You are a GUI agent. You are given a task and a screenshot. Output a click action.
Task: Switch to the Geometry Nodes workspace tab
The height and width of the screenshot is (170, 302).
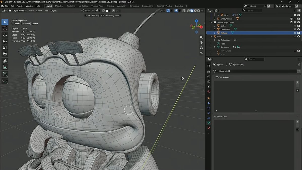coord(164,6)
